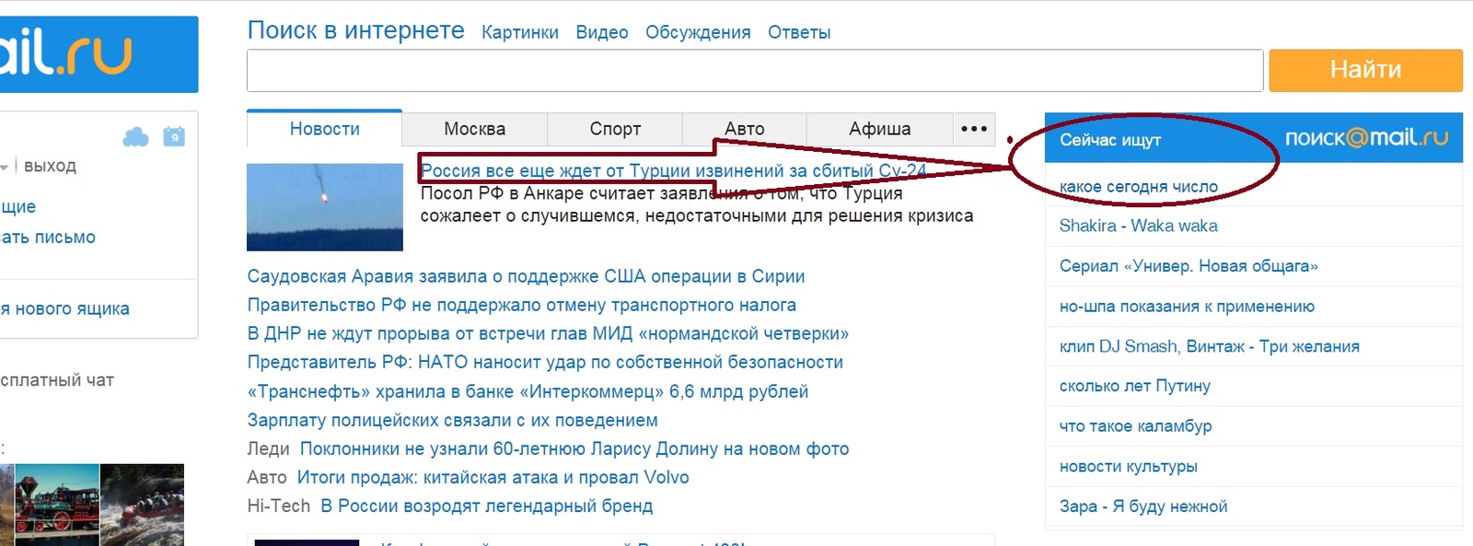Open the Авто news tab
The image size is (1473, 546).
(x=744, y=129)
